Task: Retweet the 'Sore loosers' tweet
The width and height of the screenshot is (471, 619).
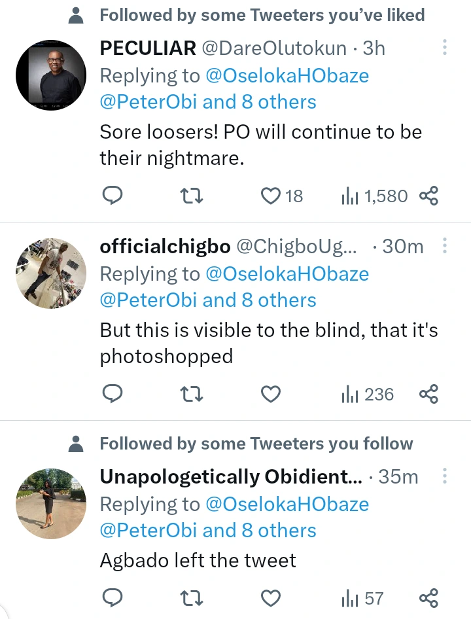Action: 190,196
